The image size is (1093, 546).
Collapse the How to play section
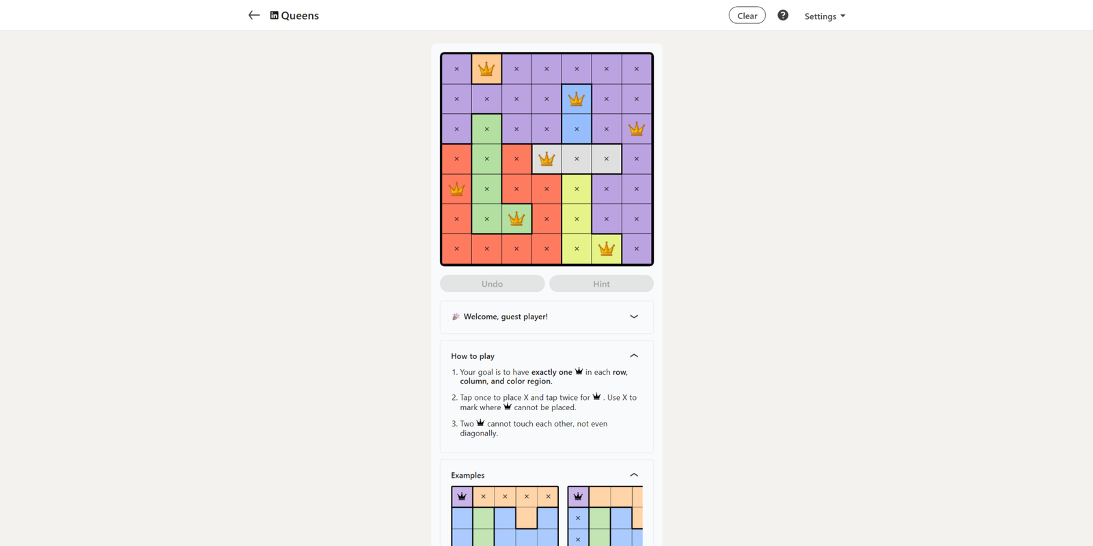tap(634, 356)
